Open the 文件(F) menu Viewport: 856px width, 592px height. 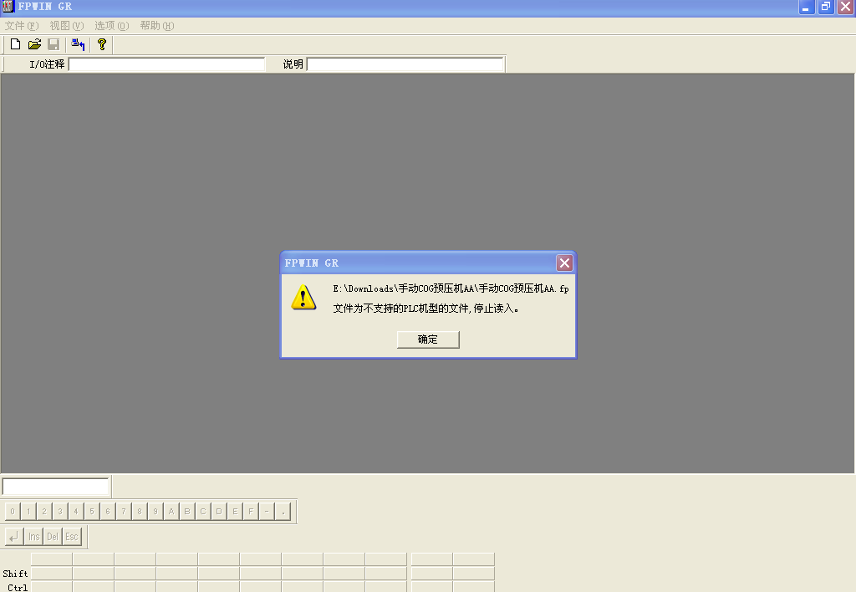point(22,26)
